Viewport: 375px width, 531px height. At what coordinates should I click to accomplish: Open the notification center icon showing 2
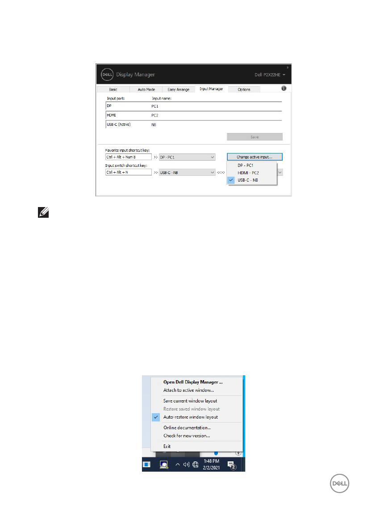pos(232,465)
